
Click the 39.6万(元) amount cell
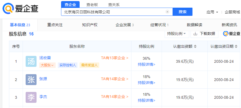point(185,62)
